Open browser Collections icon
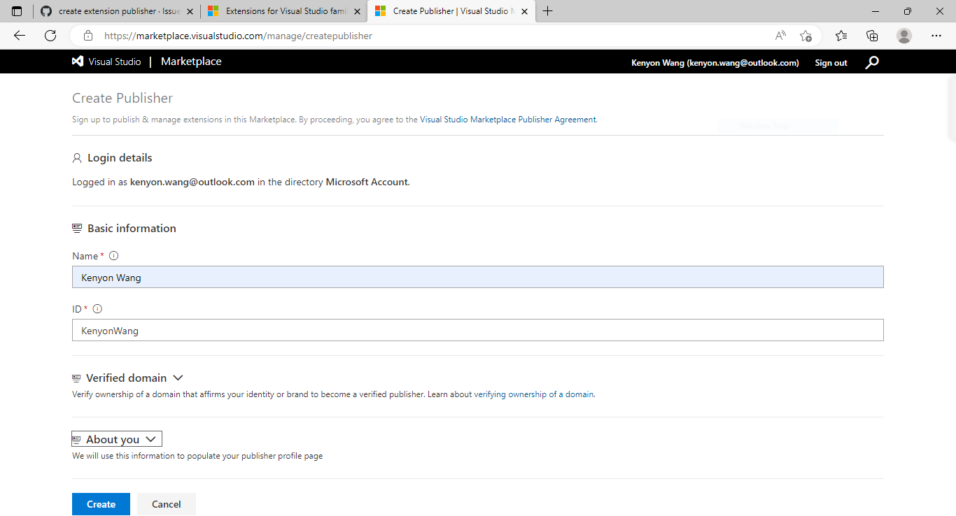The width and height of the screenshot is (956, 516). click(872, 36)
